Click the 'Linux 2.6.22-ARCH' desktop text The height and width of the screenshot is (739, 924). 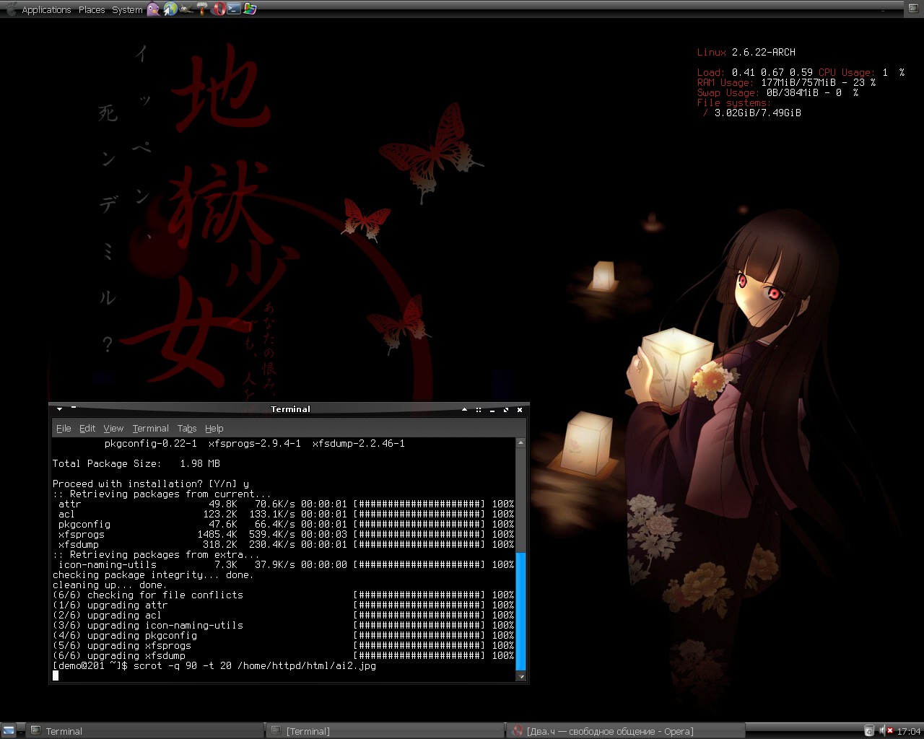(x=746, y=52)
